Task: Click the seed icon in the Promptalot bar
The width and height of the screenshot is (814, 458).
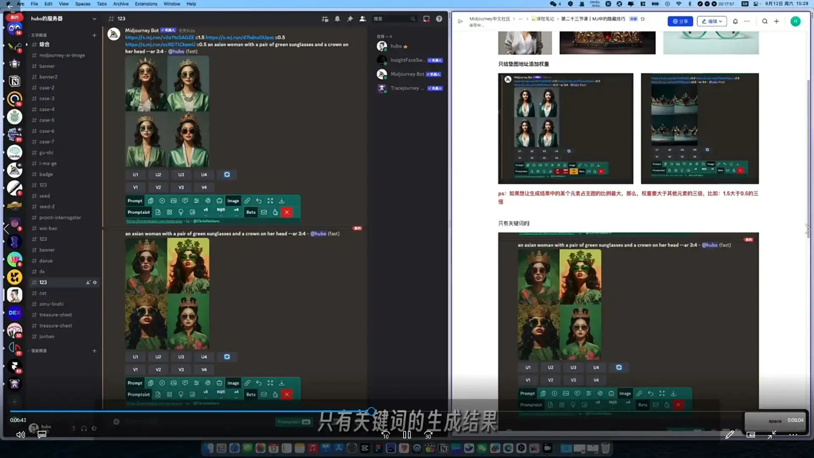Action: pyautogui.click(x=162, y=201)
